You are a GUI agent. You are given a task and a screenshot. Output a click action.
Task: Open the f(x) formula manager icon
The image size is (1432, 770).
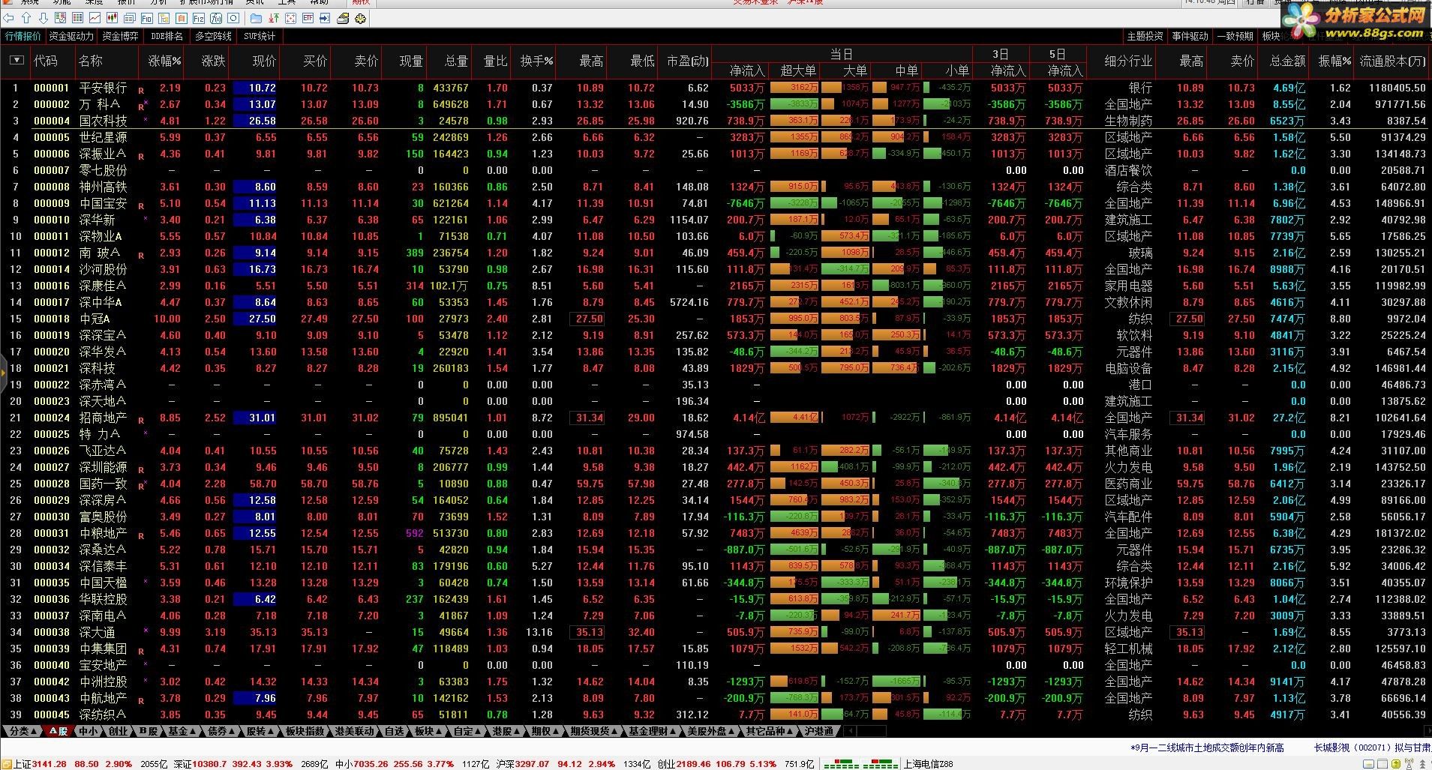(216, 18)
